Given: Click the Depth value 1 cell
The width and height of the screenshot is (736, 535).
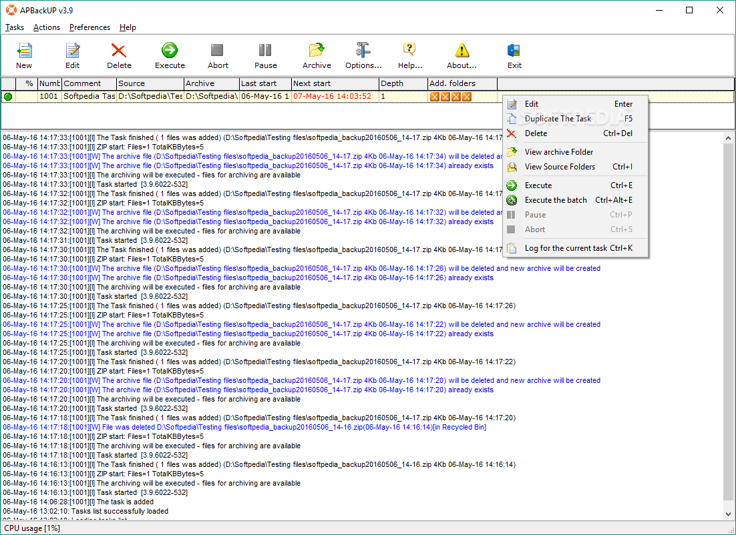Looking at the screenshot, I should 403,97.
